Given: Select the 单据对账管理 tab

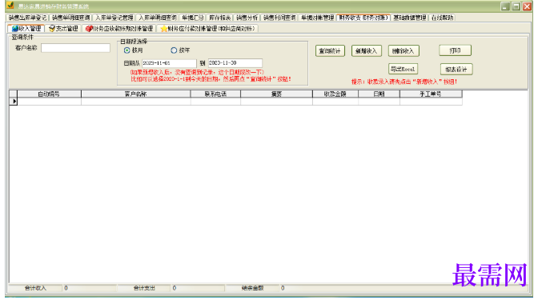Looking at the screenshot, I should pos(317,18).
